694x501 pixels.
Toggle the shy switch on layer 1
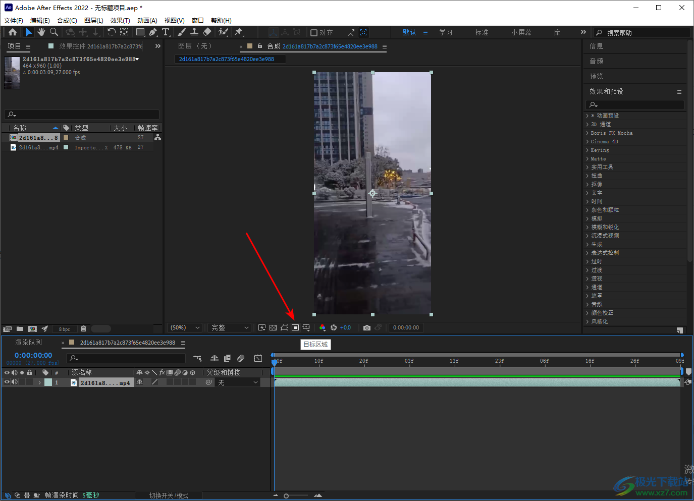(140, 382)
